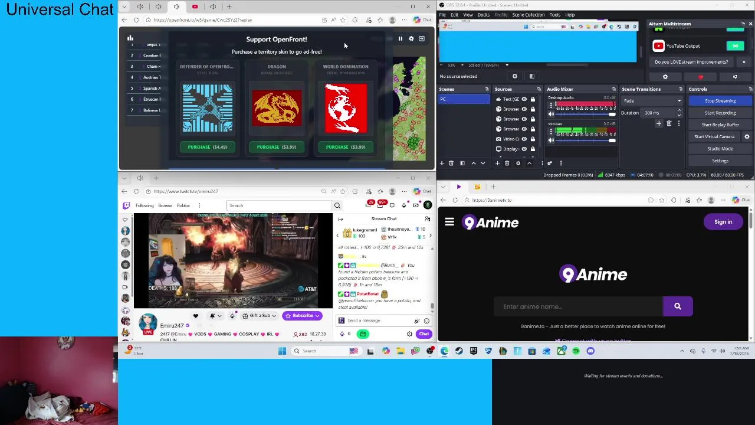Hide the Video Capture source in OBS

click(524, 139)
